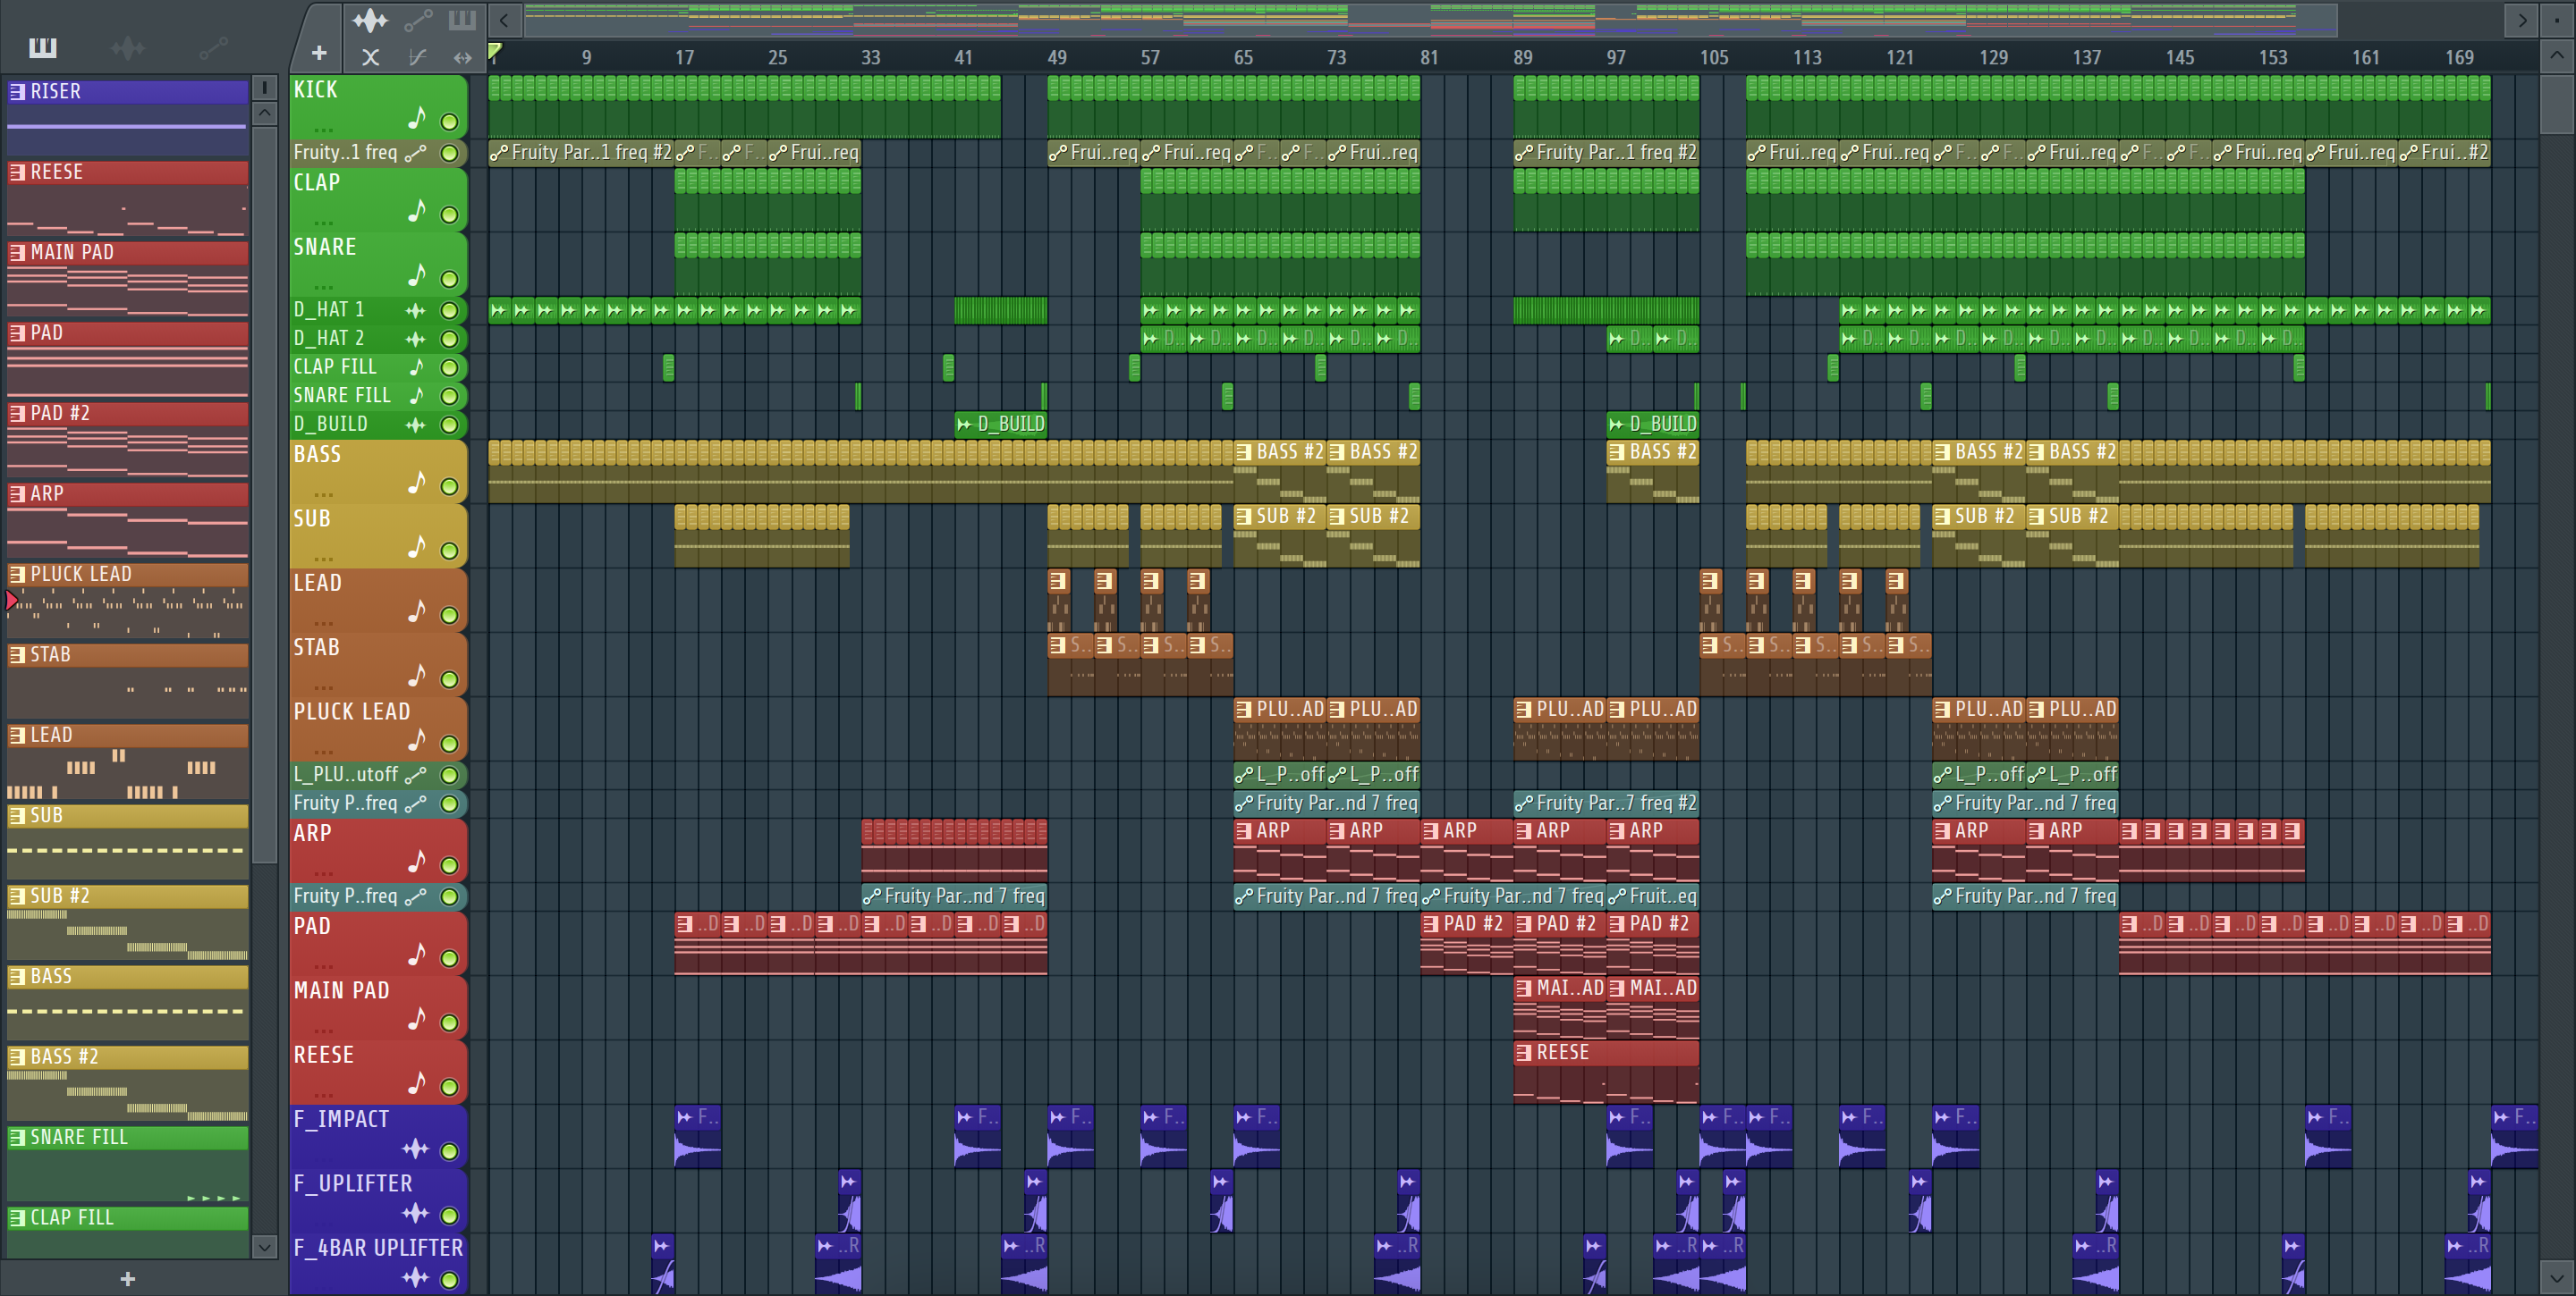Click the green playhead marker at bar 1
The height and width of the screenshot is (1296, 2576).
click(x=494, y=51)
